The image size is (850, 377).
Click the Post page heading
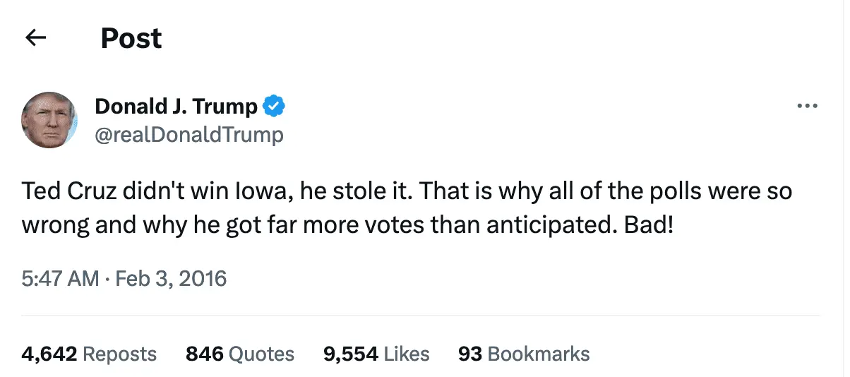[131, 38]
